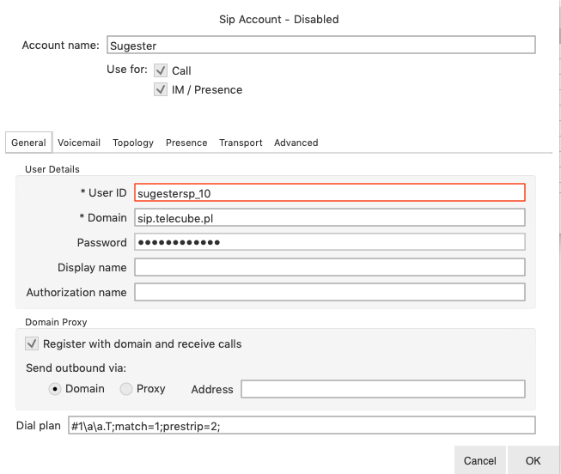Viewport: 561px width, 474px height.
Task: Select the Proxy outbound radio button
Action: coord(126,389)
